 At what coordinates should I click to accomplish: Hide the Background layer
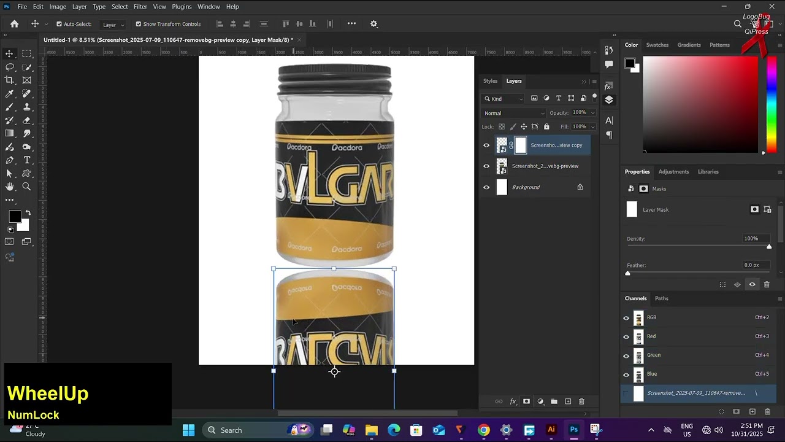point(486,187)
